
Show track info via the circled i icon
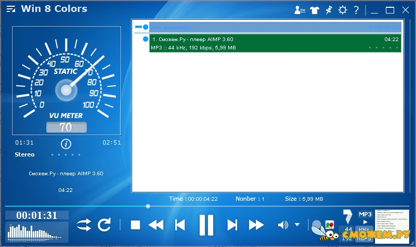tap(66, 144)
